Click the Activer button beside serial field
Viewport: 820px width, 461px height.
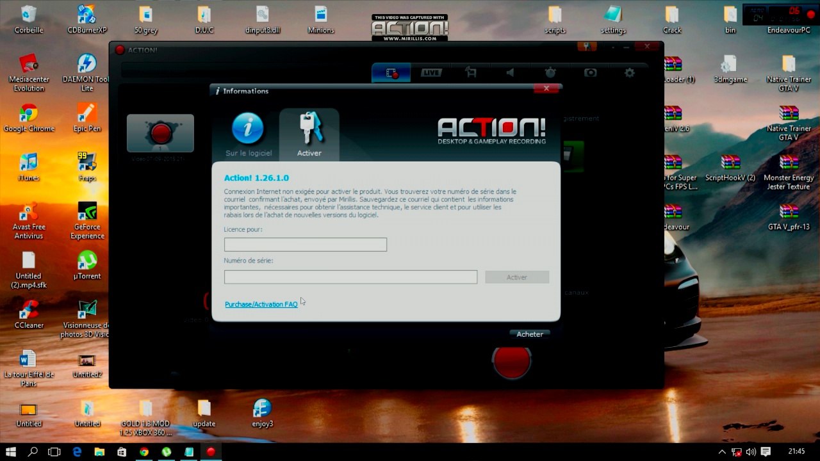tap(517, 277)
